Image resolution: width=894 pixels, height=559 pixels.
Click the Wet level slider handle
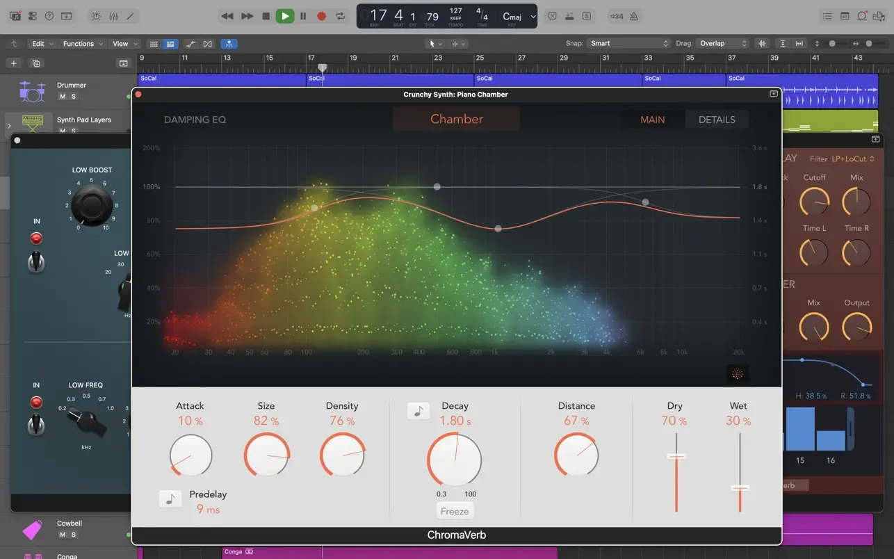pos(740,488)
